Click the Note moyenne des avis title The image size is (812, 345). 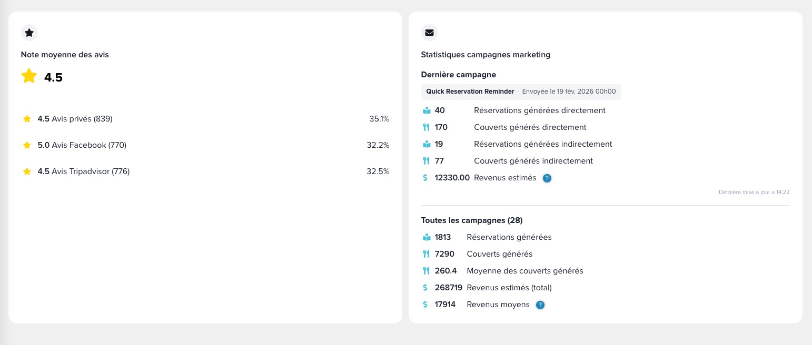[65, 55]
